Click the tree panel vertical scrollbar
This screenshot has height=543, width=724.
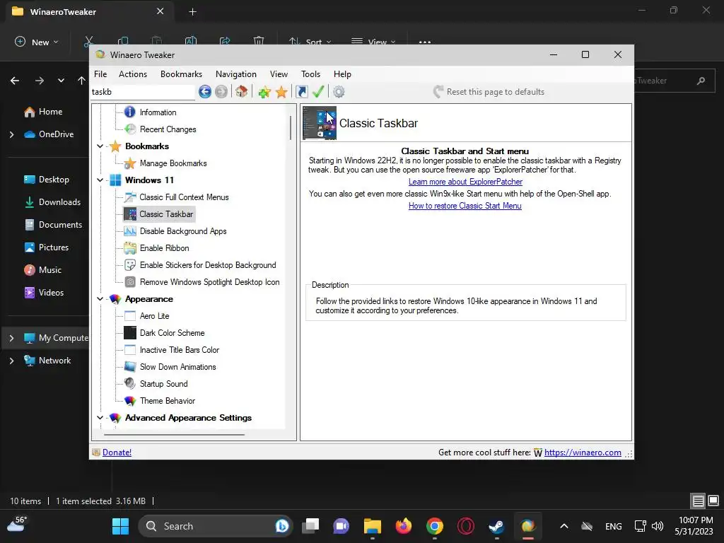[291, 128]
